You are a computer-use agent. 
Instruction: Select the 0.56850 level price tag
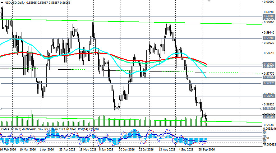tap(269, 96)
